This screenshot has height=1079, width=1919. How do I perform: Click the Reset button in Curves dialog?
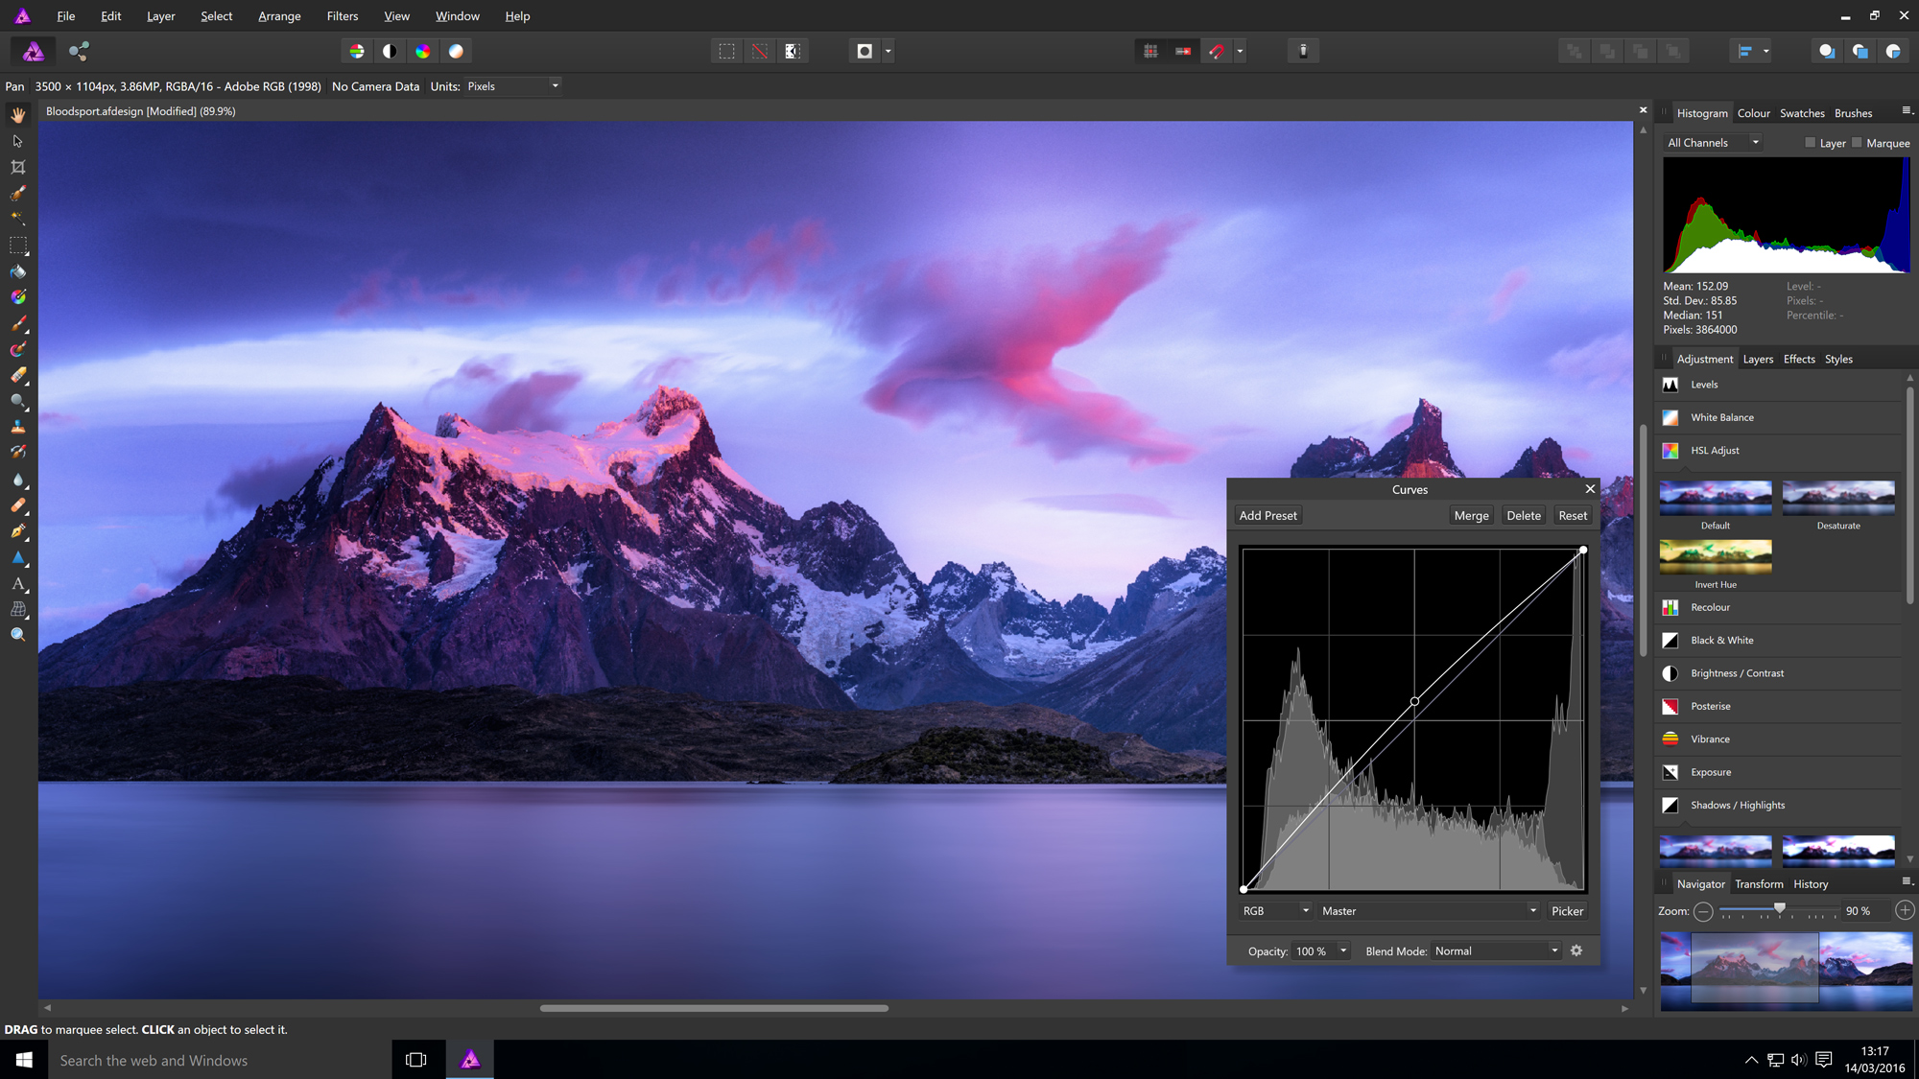[x=1571, y=514]
